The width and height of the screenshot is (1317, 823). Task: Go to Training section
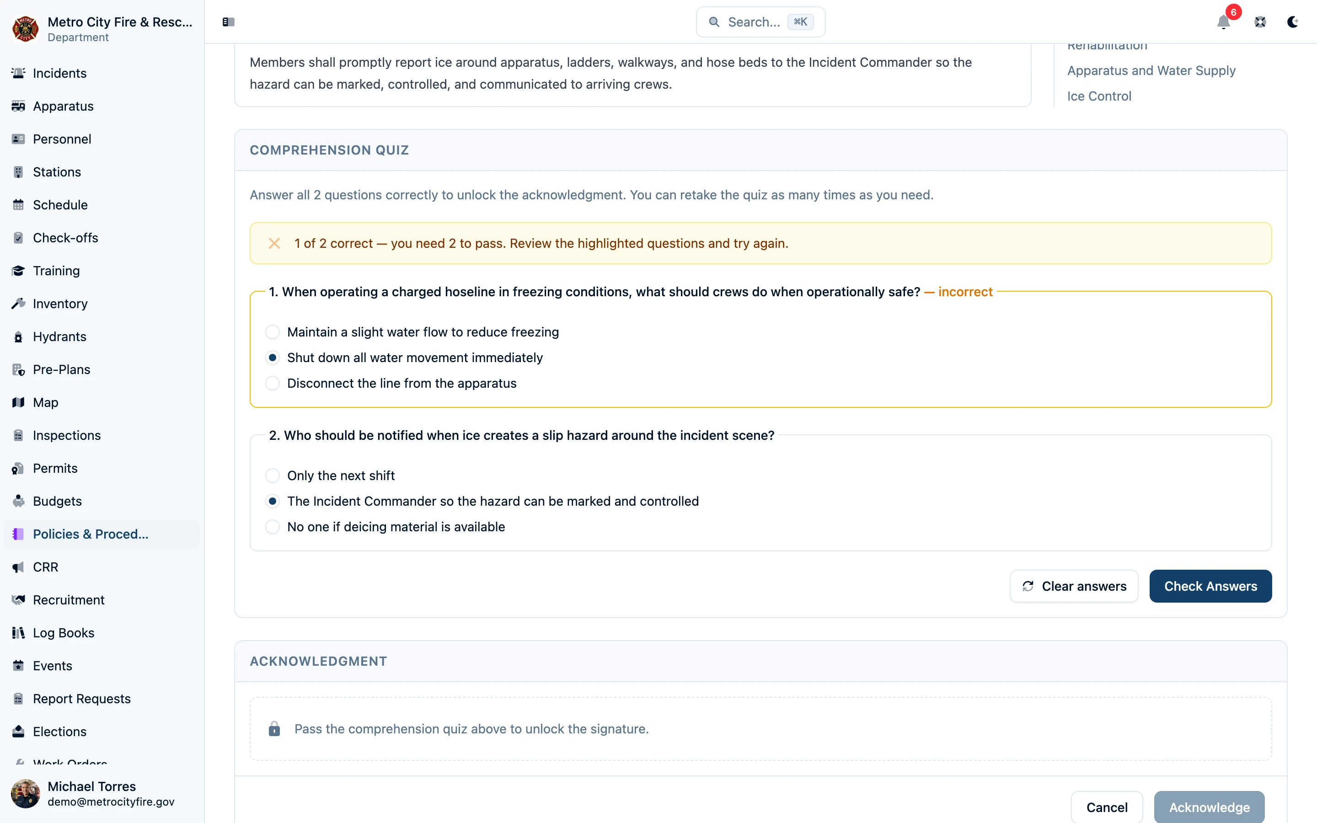[x=102, y=271]
